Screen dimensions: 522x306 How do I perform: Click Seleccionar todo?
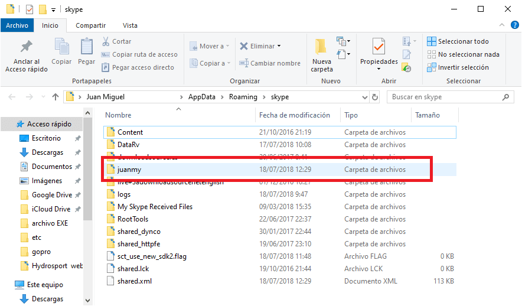click(x=458, y=41)
